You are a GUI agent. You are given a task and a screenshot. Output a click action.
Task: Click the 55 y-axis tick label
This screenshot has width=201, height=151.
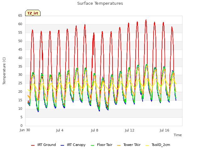(20, 33)
